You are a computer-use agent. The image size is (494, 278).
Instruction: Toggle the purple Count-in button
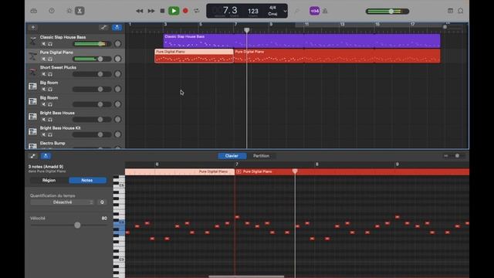pos(314,11)
